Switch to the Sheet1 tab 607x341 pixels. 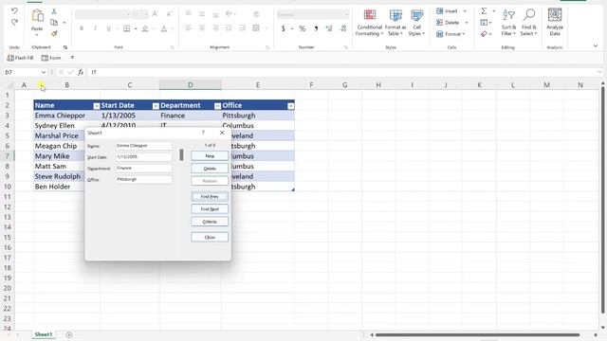click(x=44, y=334)
